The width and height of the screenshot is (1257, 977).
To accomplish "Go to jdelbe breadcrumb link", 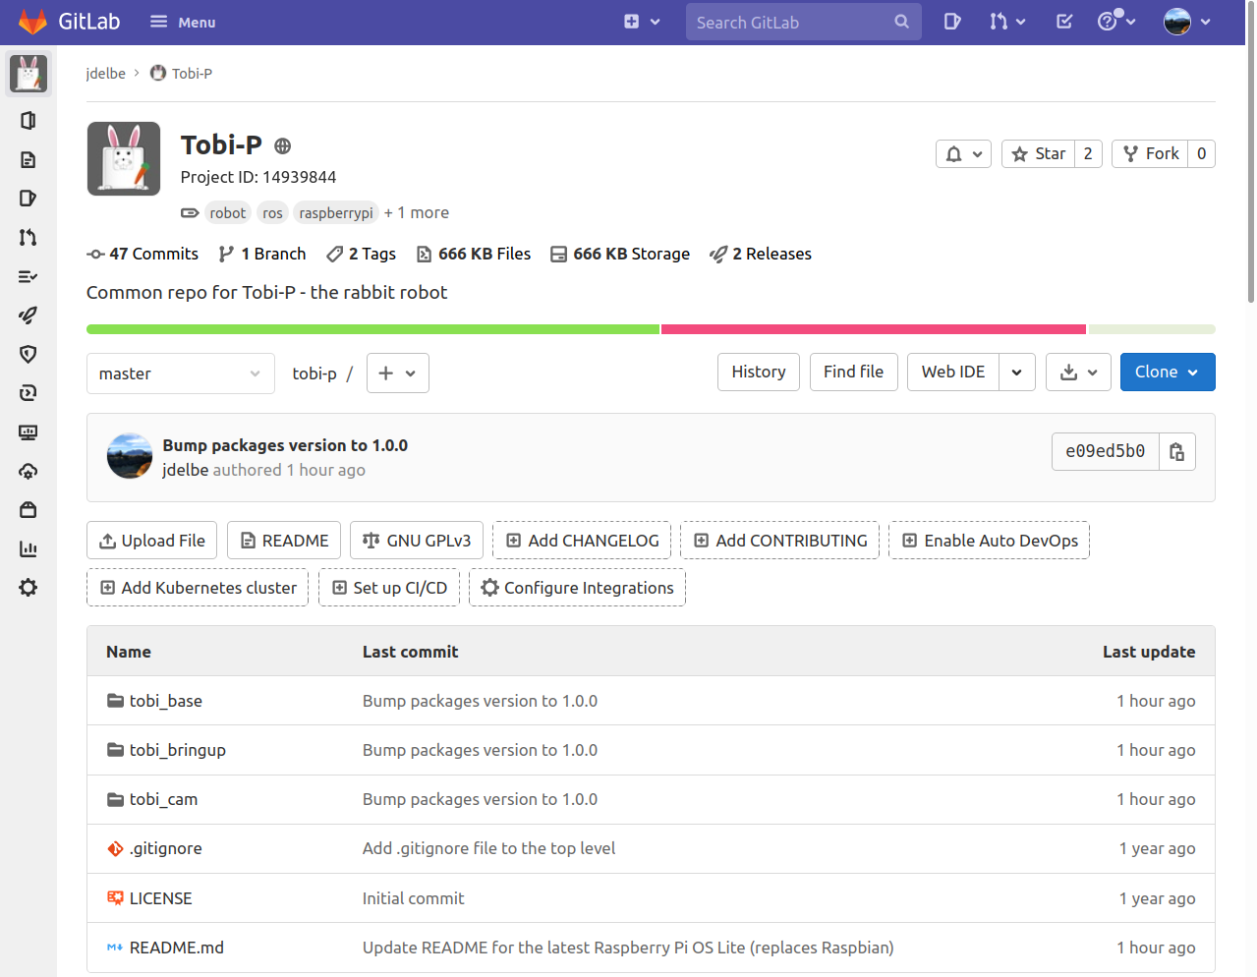I will coord(105,74).
